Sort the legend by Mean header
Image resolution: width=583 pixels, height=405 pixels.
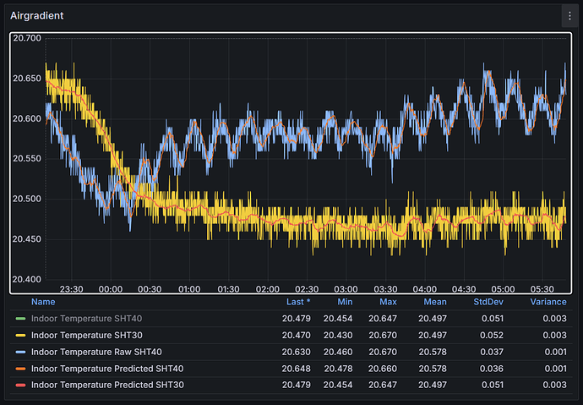pyautogui.click(x=436, y=302)
